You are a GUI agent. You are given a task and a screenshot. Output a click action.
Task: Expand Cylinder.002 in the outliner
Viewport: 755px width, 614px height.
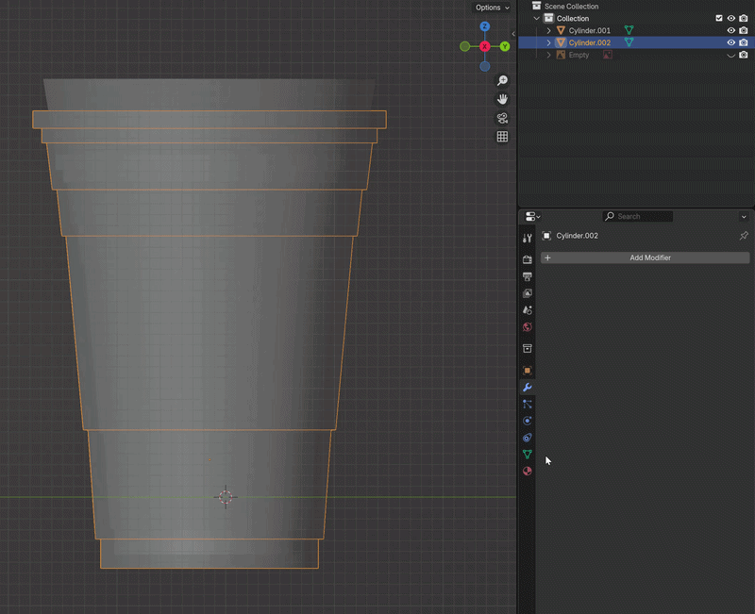pos(548,42)
